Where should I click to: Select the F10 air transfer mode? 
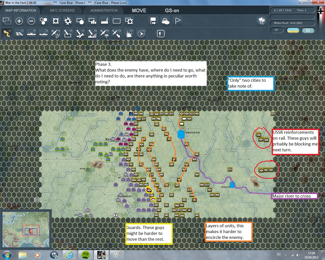(117, 34)
